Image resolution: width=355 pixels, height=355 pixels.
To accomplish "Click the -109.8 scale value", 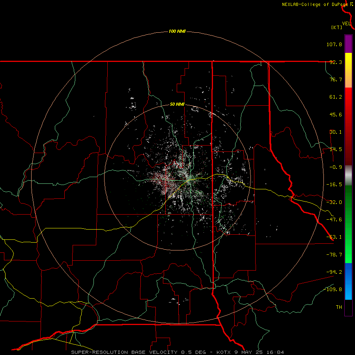I will pyautogui.click(x=333, y=290).
